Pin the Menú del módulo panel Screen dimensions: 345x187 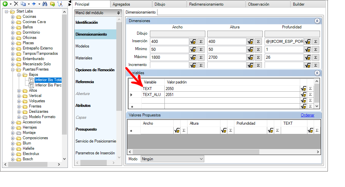119,13
